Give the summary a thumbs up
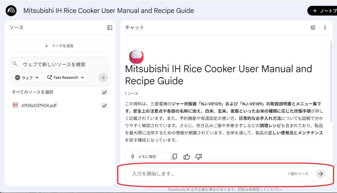This screenshot has height=193, width=337. point(187,157)
